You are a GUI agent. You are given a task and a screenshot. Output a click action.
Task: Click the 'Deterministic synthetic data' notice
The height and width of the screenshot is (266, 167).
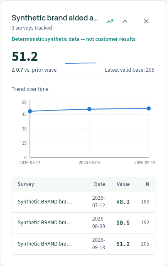click(74, 39)
